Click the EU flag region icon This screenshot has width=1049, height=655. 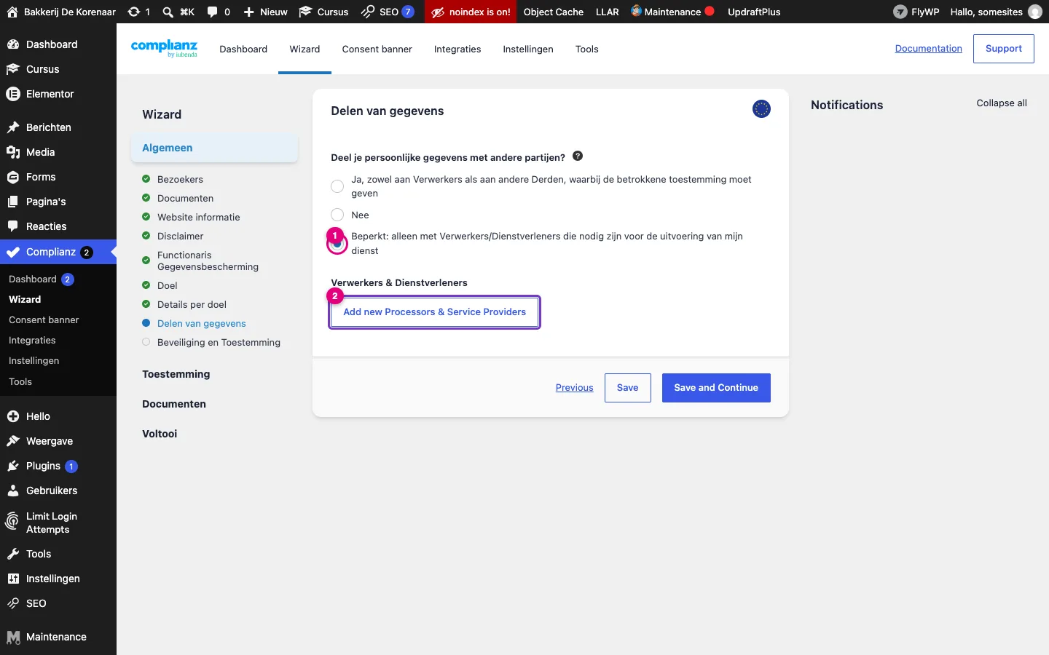tap(761, 109)
